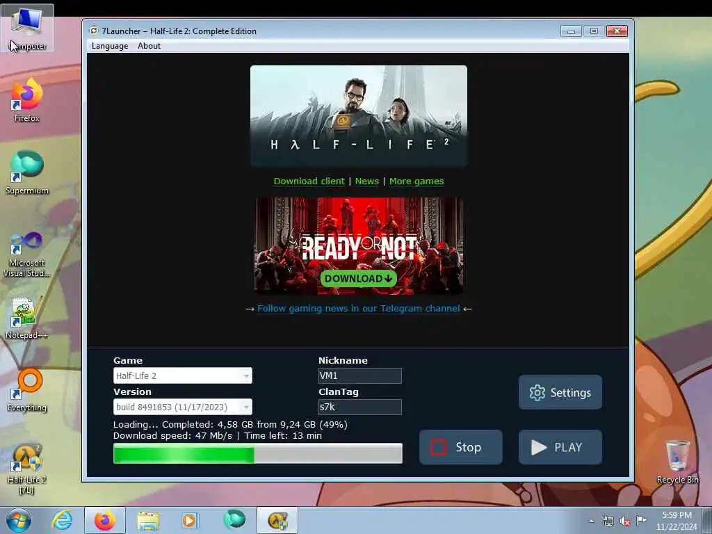Select the Computer desktop icon
The height and width of the screenshot is (534, 712).
tap(27, 28)
